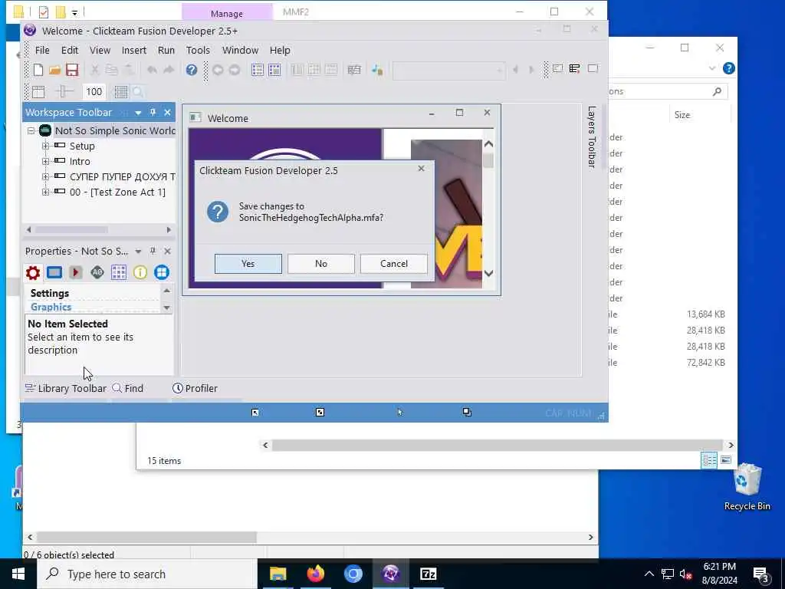Click No in the save dialog
Screen dimensions: 785x589
click(x=321, y=264)
